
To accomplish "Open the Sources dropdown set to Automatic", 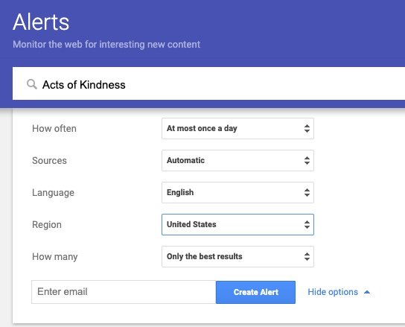I will 237,161.
